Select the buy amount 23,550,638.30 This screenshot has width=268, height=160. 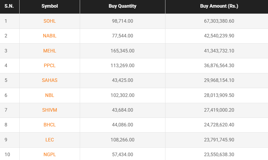[x=219, y=155]
